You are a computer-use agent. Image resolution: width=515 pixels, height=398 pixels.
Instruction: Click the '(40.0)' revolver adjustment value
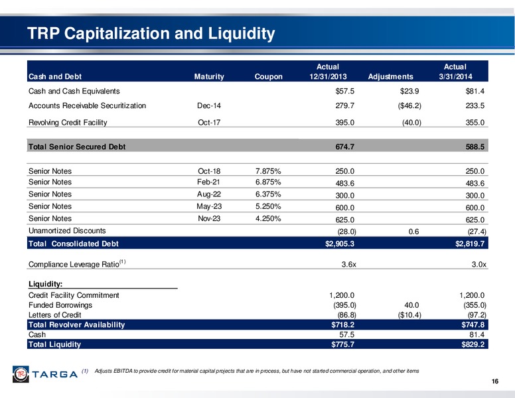411,123
